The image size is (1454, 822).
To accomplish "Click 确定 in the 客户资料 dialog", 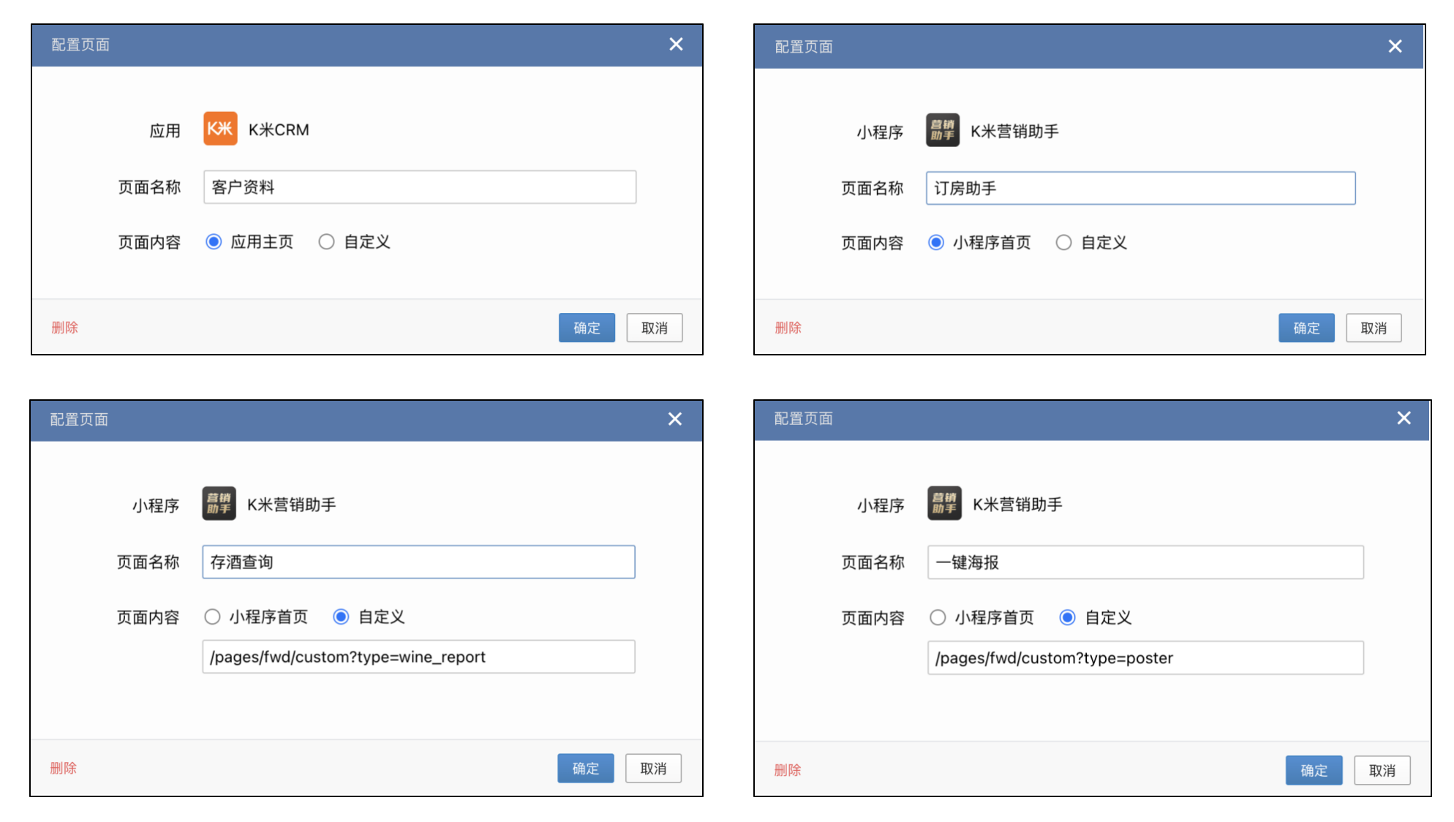I will click(587, 328).
